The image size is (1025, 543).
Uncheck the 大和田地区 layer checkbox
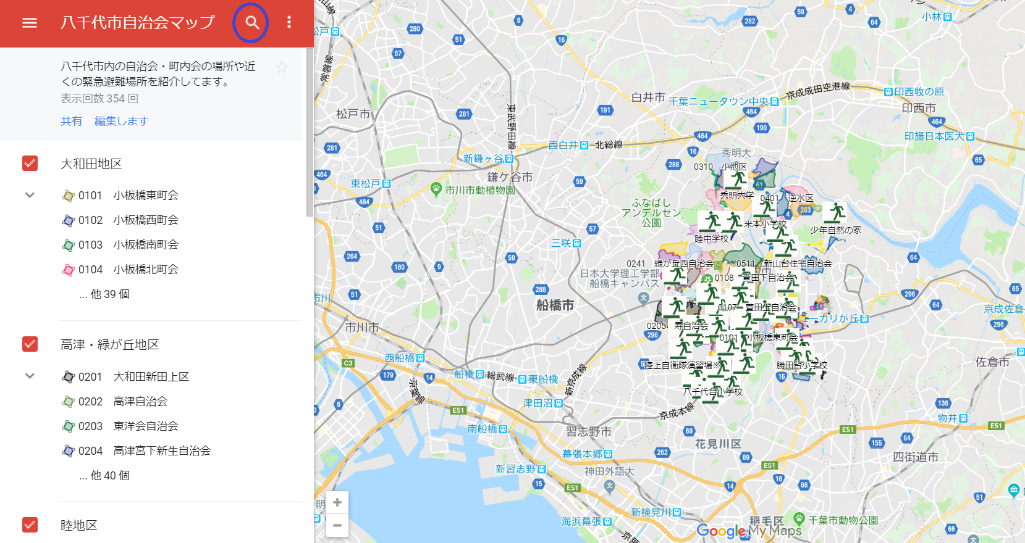click(30, 164)
